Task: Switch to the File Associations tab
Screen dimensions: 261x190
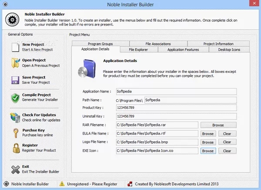Action: tap(158, 44)
